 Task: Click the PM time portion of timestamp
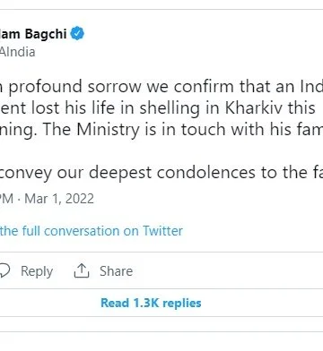click(x=6, y=199)
